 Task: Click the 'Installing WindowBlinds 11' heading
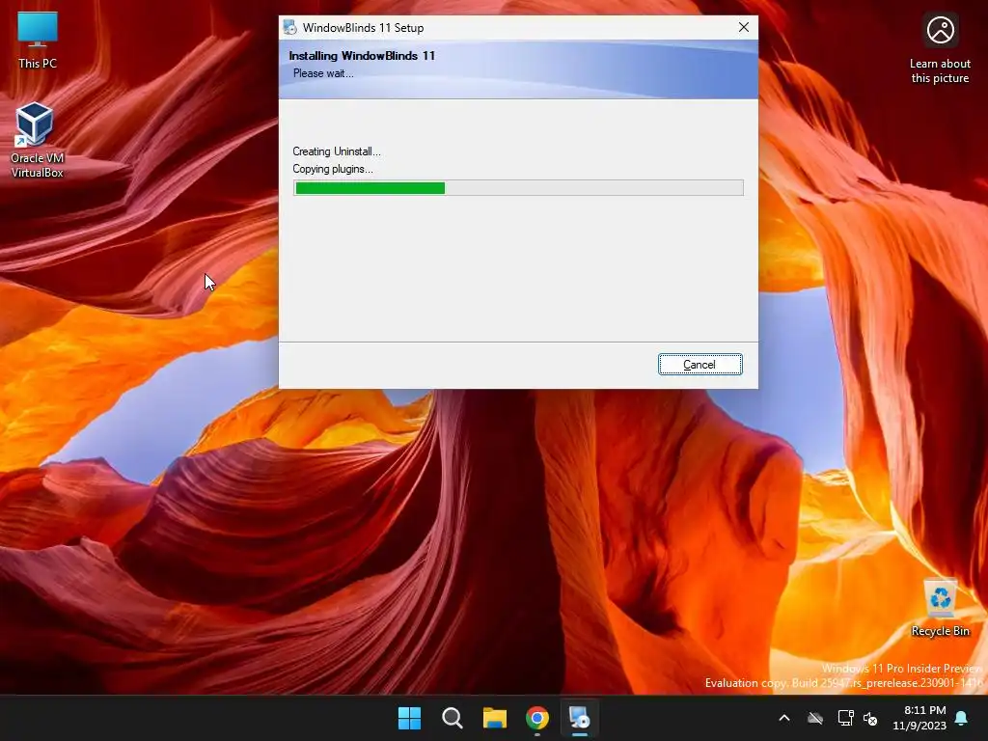coord(362,55)
